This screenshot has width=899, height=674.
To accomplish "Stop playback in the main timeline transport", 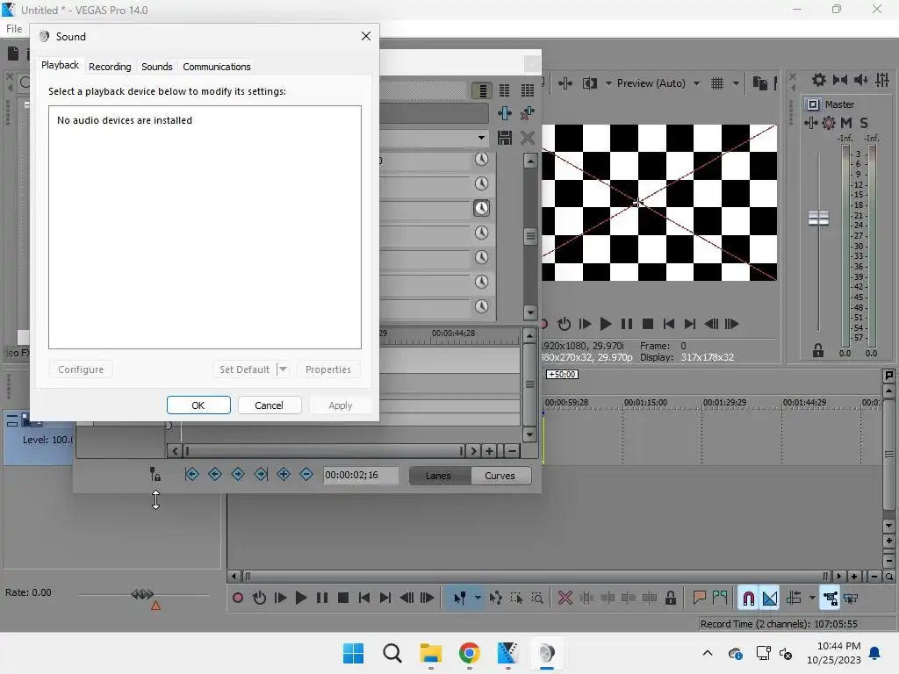I will (343, 599).
